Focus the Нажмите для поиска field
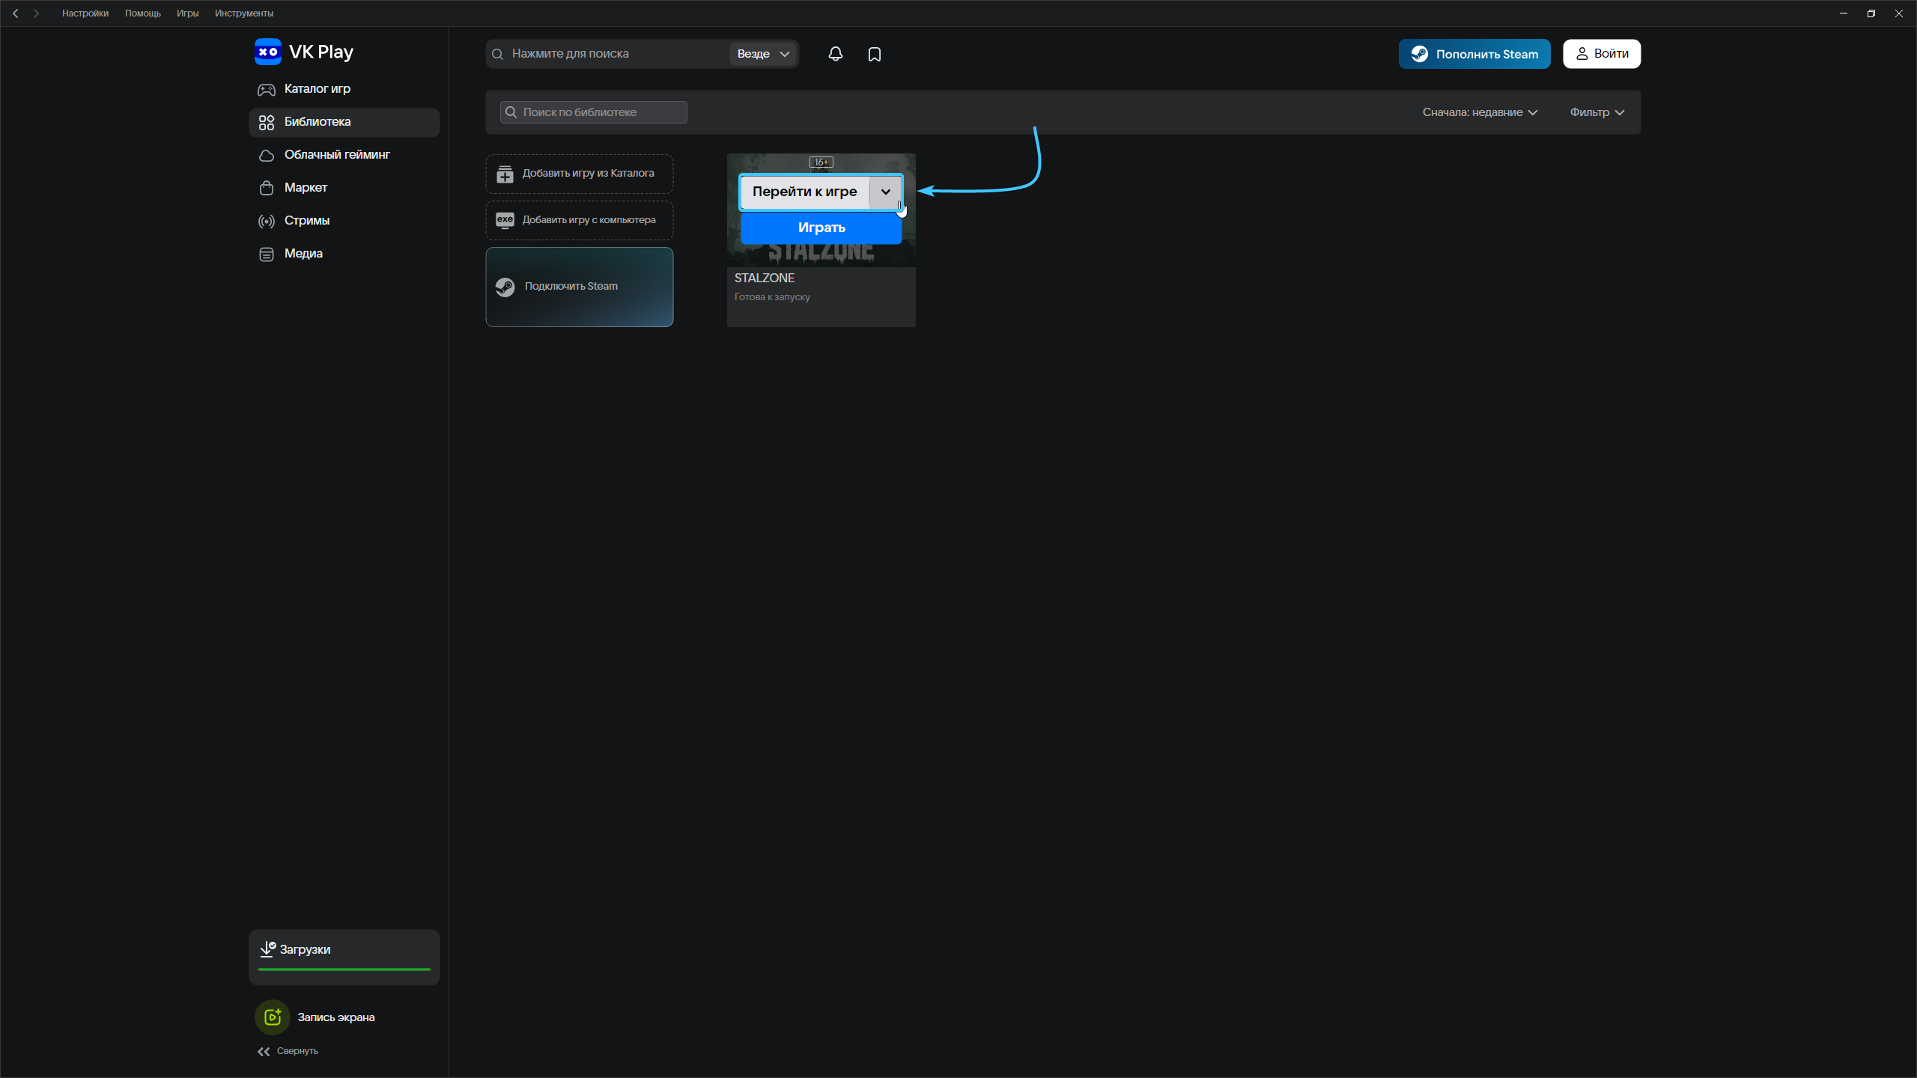The image size is (1917, 1078). point(608,54)
